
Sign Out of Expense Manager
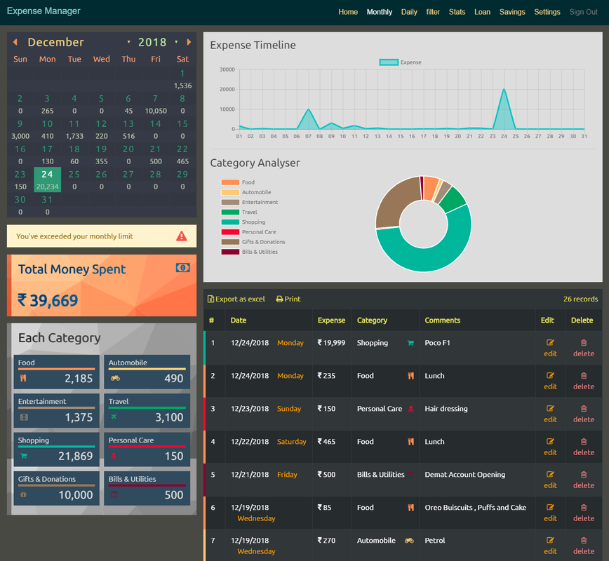point(583,12)
